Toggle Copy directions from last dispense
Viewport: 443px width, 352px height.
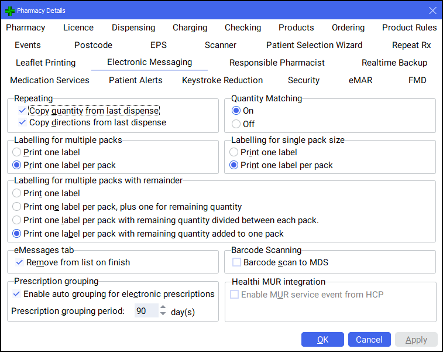[x=22, y=122]
